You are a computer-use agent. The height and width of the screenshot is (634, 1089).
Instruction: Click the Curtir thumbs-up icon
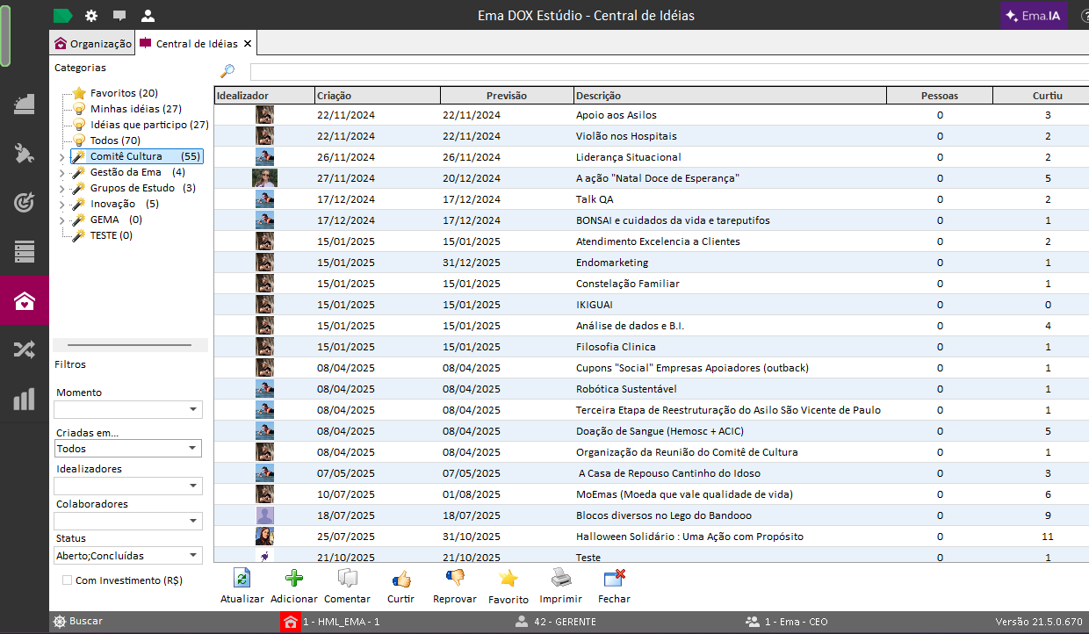point(401,579)
